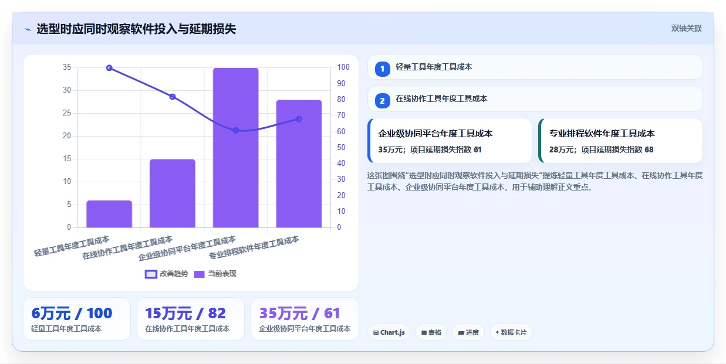Image resolution: width=726 pixels, height=364 pixels.
Task: Click the Chart.js tag
Action: coord(389,332)
